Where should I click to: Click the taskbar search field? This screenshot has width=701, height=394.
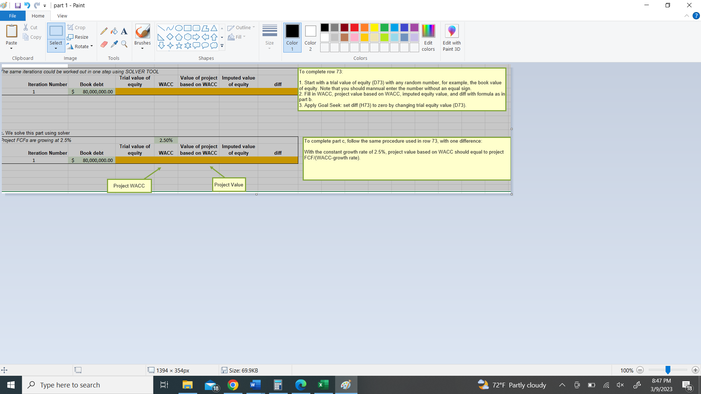(88, 385)
